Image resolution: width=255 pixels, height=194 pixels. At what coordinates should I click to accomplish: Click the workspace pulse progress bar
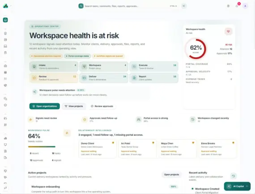coord(42,147)
